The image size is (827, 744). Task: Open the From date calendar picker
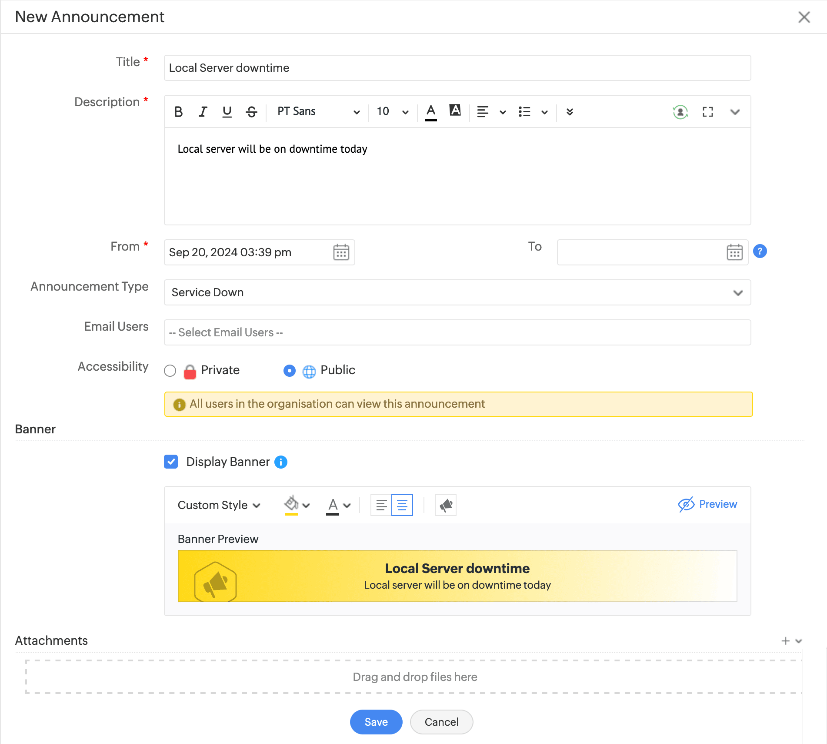click(x=341, y=252)
